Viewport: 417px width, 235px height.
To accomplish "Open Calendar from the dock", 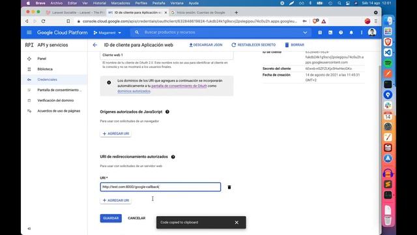I will pyautogui.click(x=388, y=116).
